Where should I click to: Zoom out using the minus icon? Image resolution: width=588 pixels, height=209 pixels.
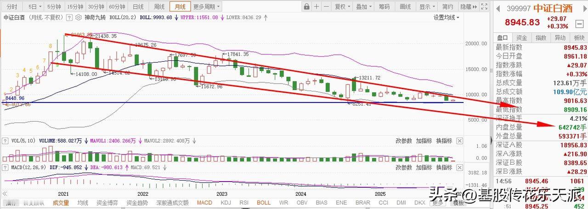[x=326, y=6]
